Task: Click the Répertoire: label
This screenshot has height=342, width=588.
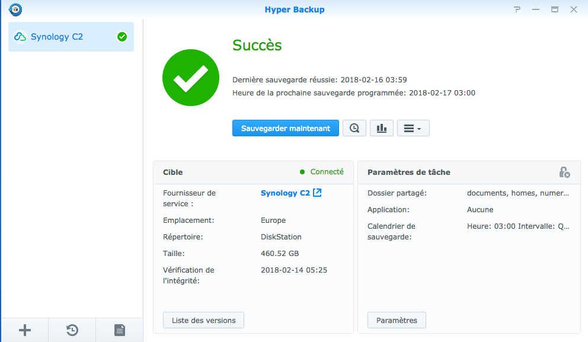Action: [x=183, y=237]
